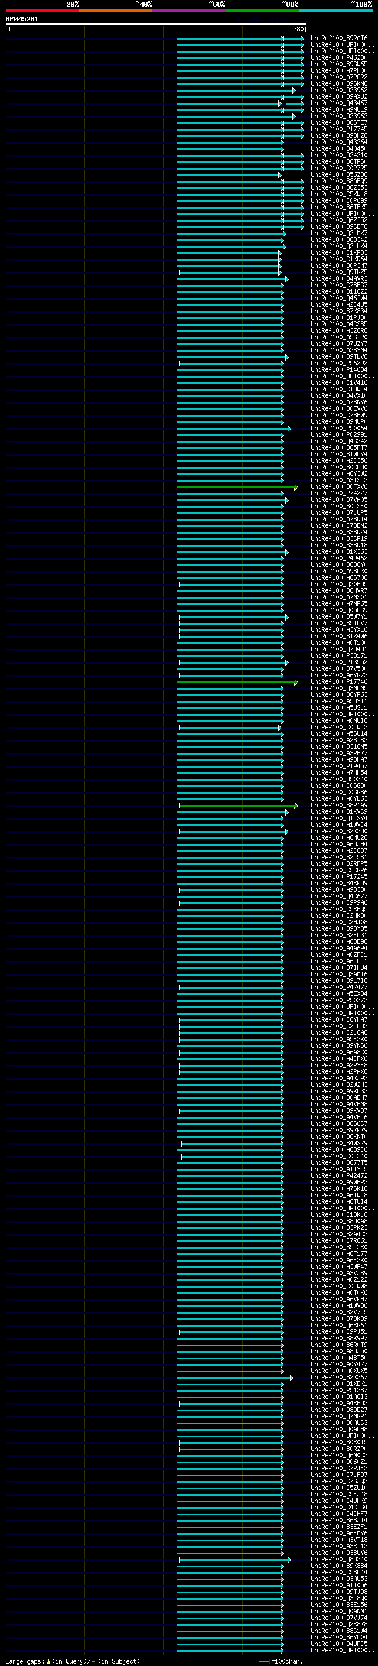The width and height of the screenshot is (378, 1666).
Task: Select hit label UniRef100_C5XWJ8
Action: tap(339, 194)
